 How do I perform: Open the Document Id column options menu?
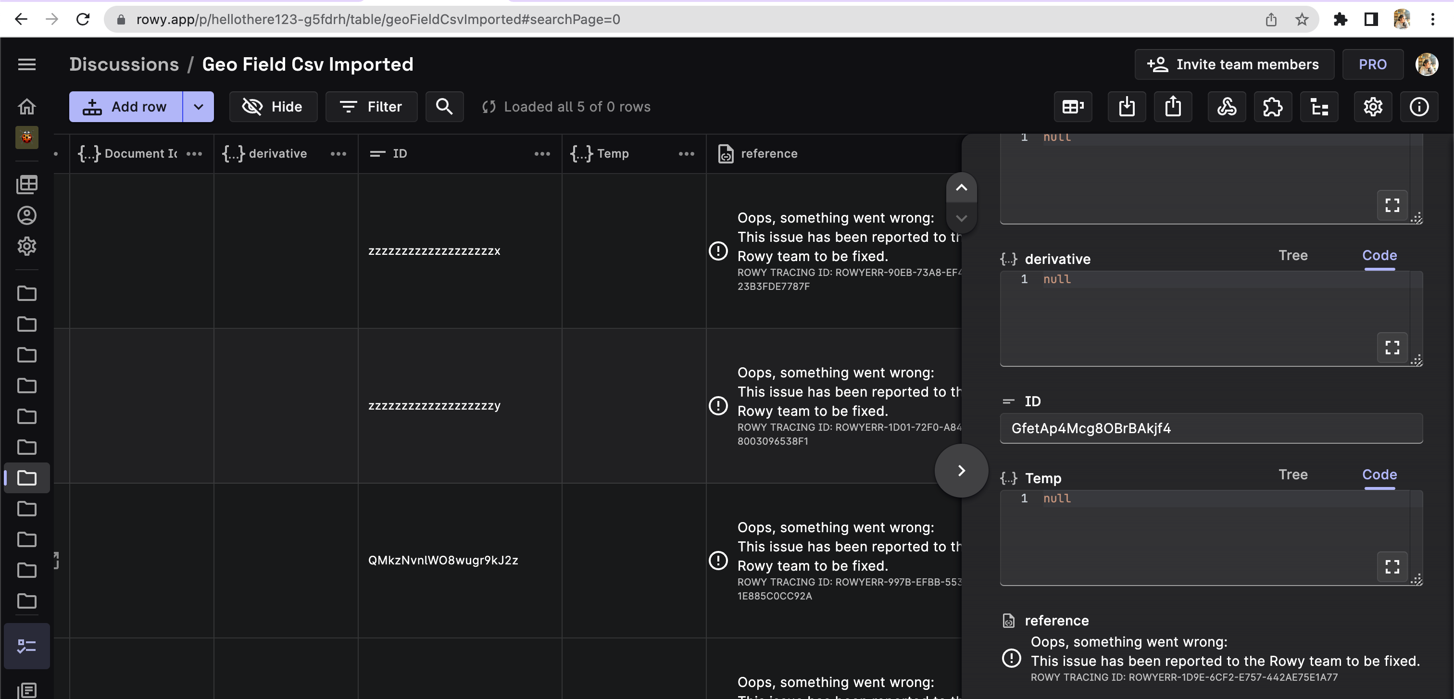pyautogui.click(x=194, y=153)
